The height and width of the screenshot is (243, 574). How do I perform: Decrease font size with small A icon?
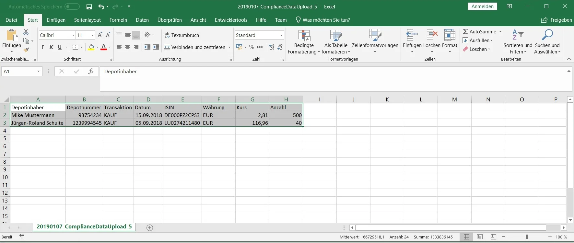point(108,35)
